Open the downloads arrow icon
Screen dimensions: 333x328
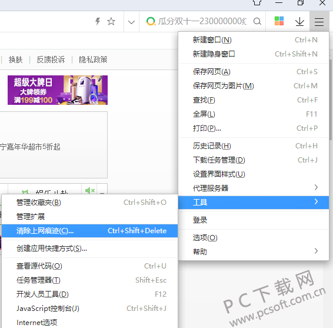299,22
